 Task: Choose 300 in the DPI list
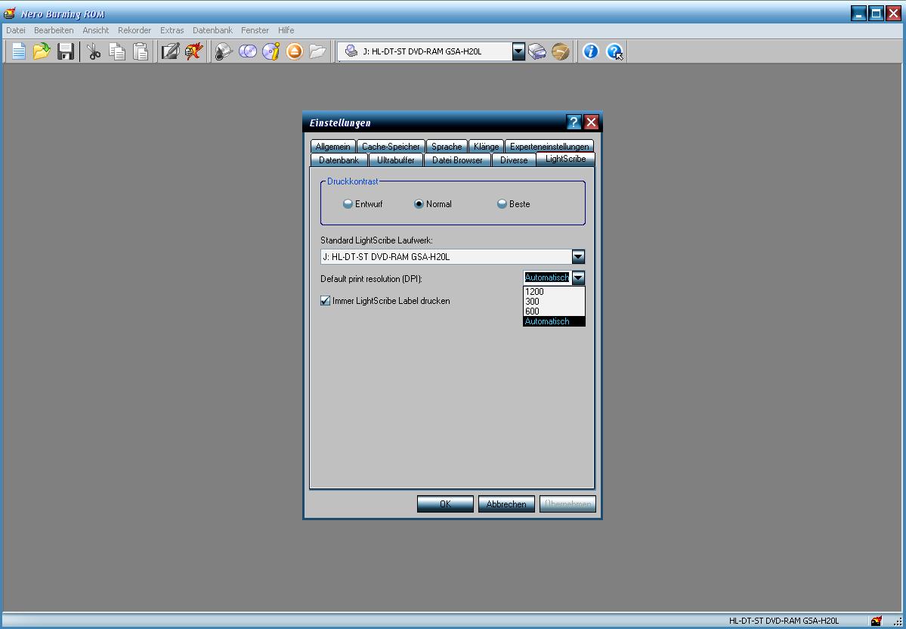554,301
